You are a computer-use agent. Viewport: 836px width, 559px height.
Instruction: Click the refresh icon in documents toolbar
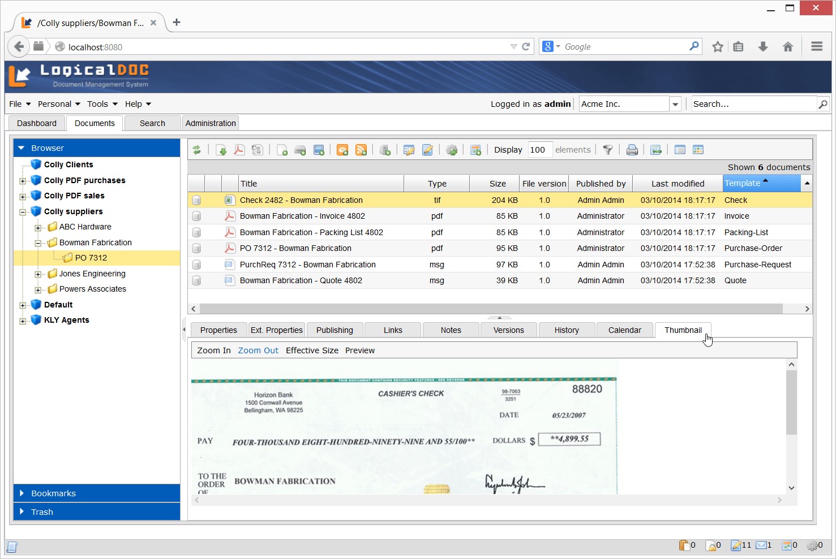coord(196,150)
